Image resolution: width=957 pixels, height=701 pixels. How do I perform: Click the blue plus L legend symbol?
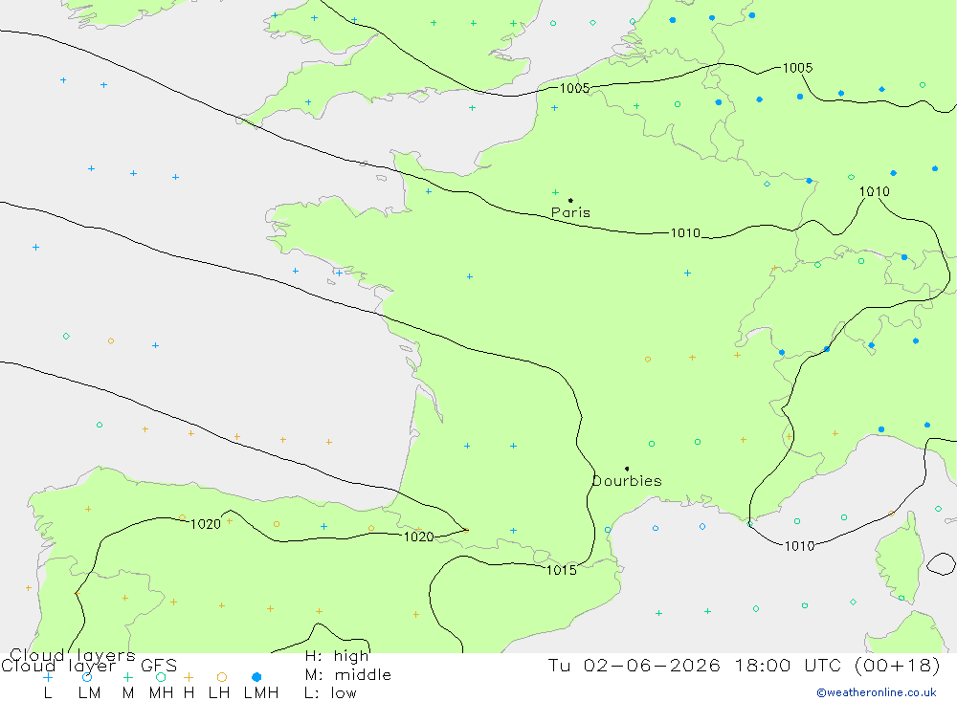[48, 677]
